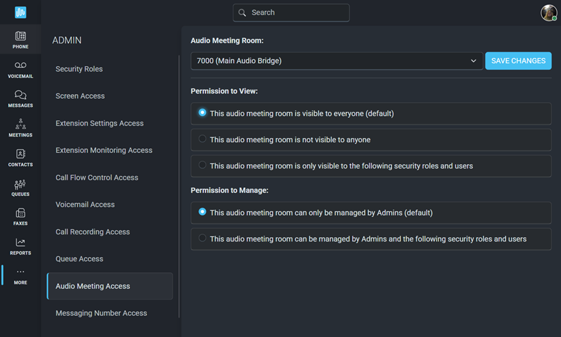Select 'visible to everyone (default)' radio

202,112
